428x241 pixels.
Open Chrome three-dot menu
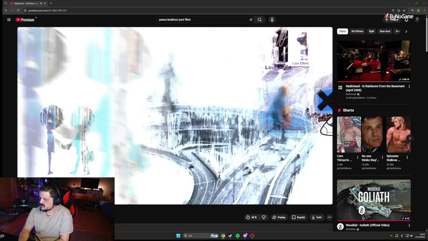(424, 10)
